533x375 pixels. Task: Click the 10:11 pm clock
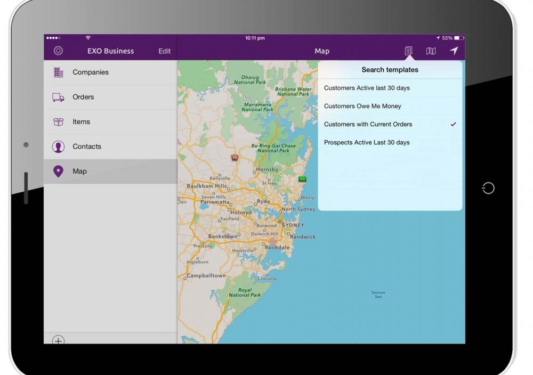click(x=255, y=38)
